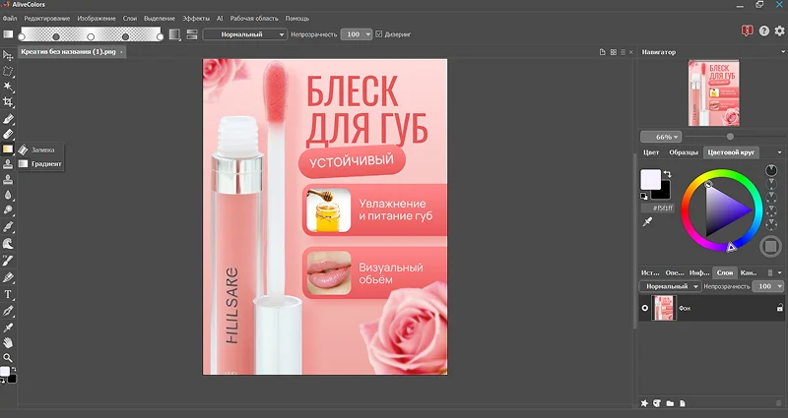Select the toolbar Eyedropper tool
788x418 pixels.
tap(8, 328)
